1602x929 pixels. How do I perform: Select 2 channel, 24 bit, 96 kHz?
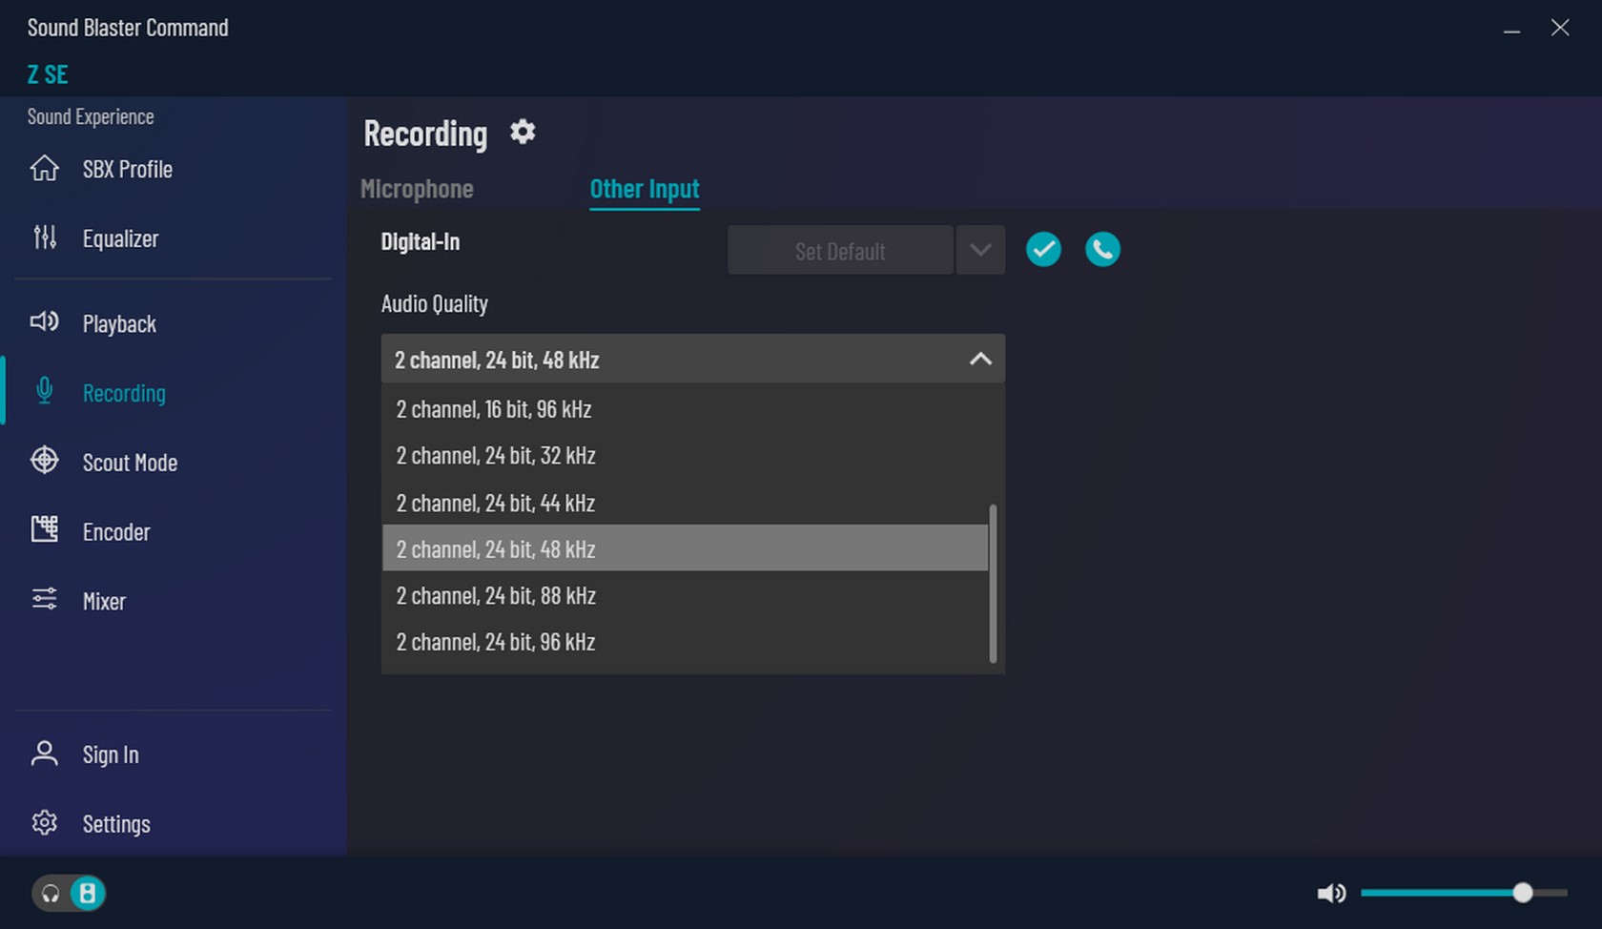click(685, 642)
